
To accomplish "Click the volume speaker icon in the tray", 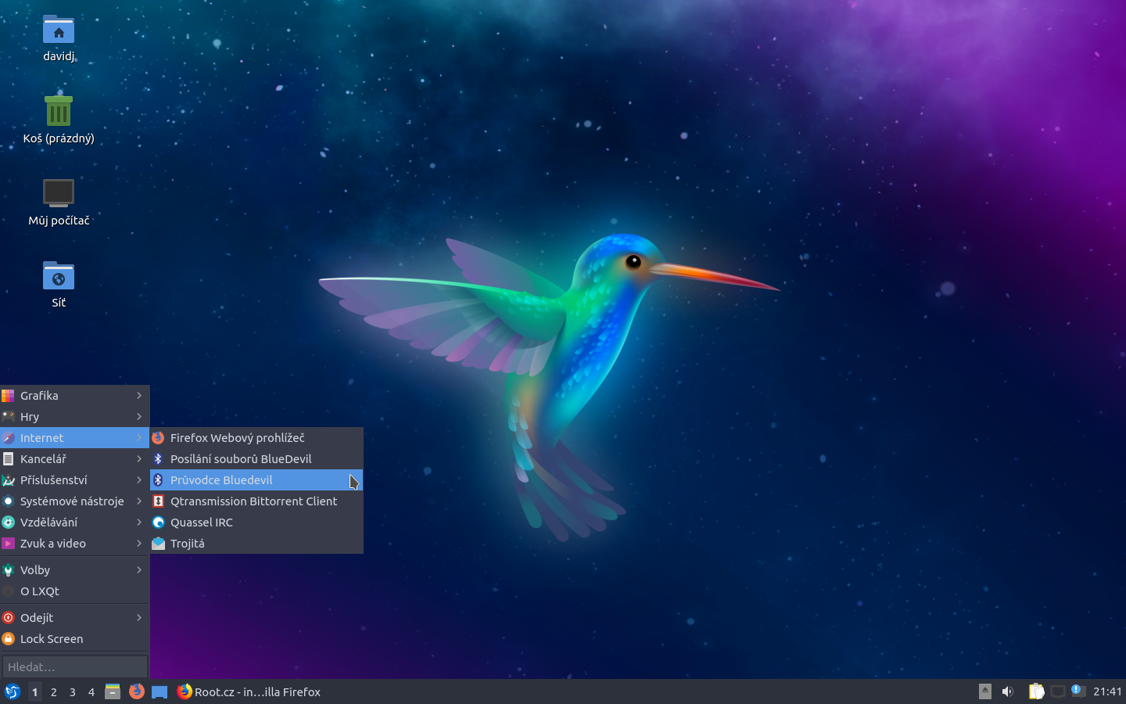I will (x=1007, y=691).
